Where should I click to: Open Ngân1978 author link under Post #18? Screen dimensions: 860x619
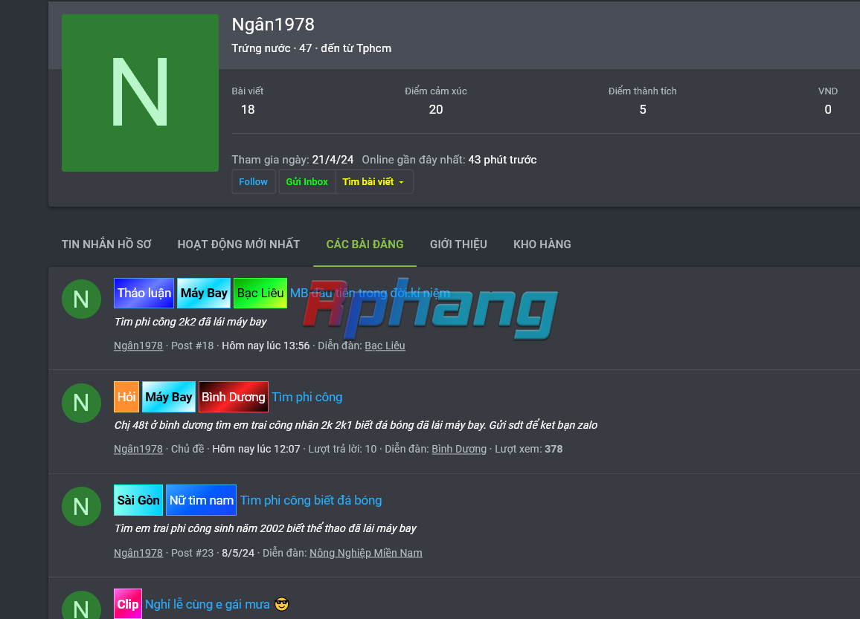point(138,346)
